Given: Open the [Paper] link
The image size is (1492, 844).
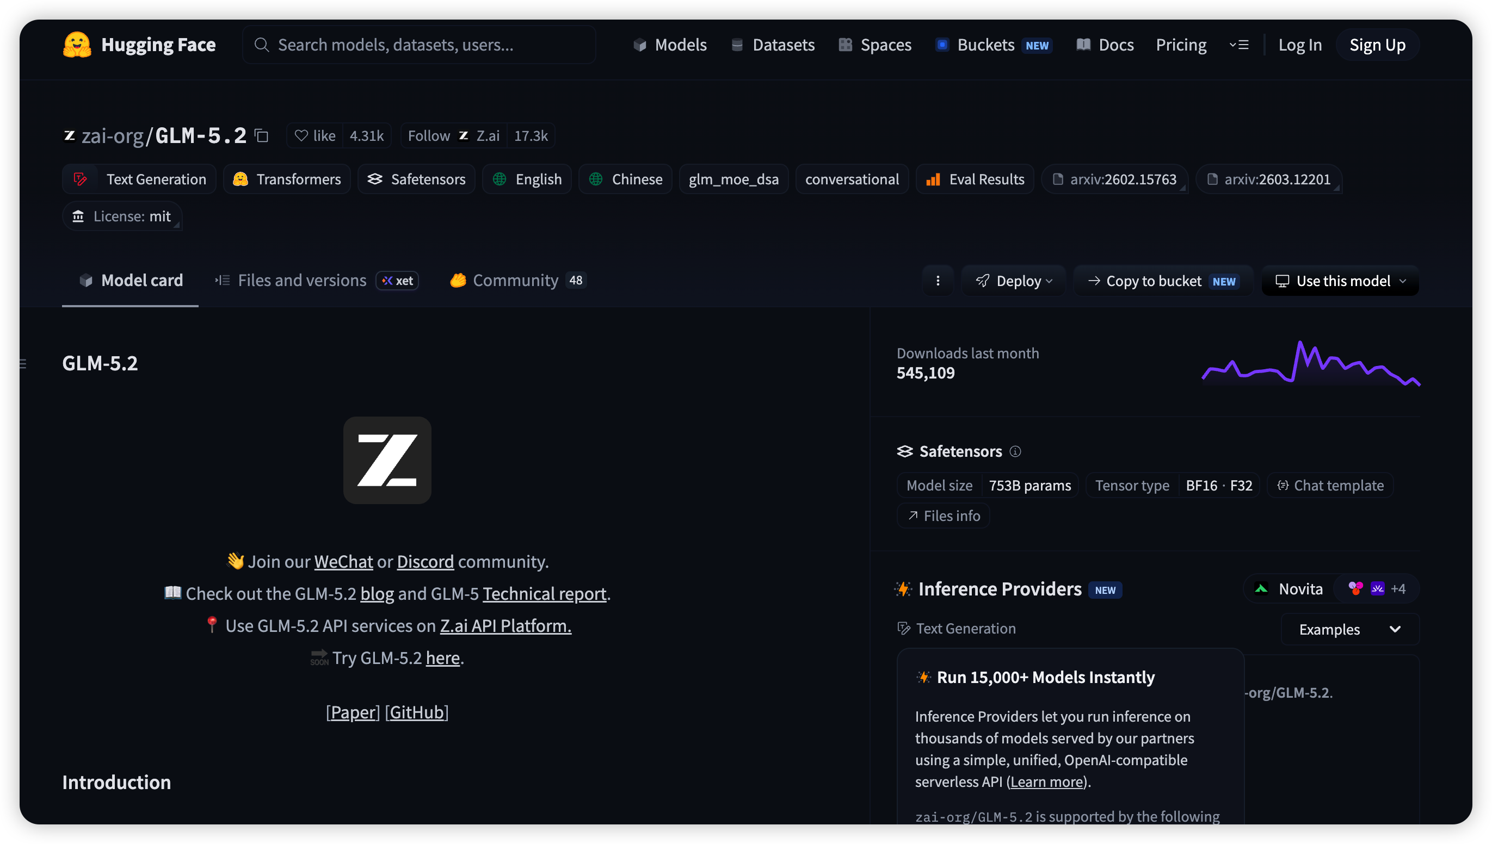Looking at the screenshot, I should click(353, 712).
